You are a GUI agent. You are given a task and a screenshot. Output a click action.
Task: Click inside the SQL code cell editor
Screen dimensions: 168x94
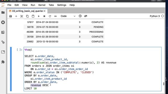click(x=93, y=69)
